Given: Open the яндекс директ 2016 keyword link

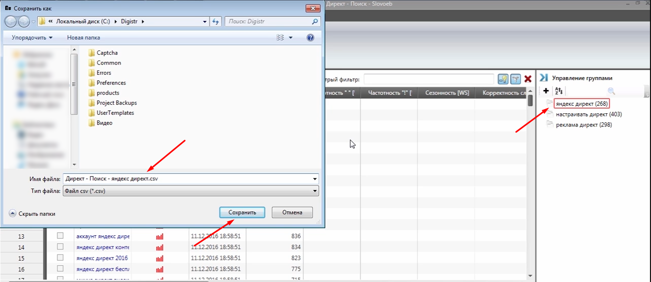Looking at the screenshot, I should point(102,258).
